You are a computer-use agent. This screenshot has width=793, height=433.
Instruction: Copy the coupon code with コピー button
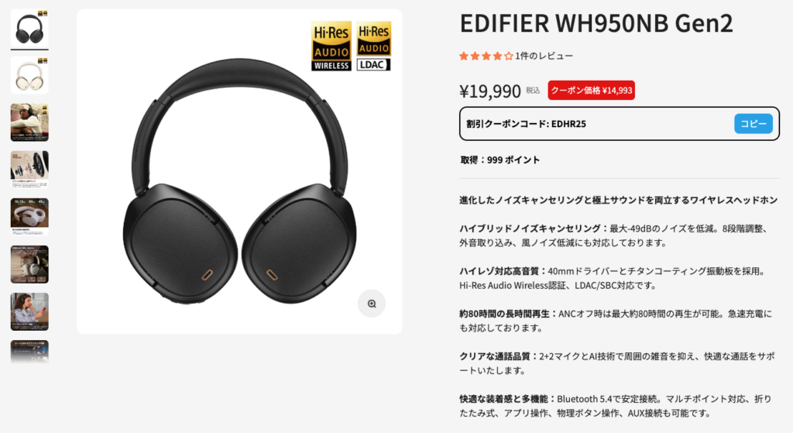(x=753, y=123)
